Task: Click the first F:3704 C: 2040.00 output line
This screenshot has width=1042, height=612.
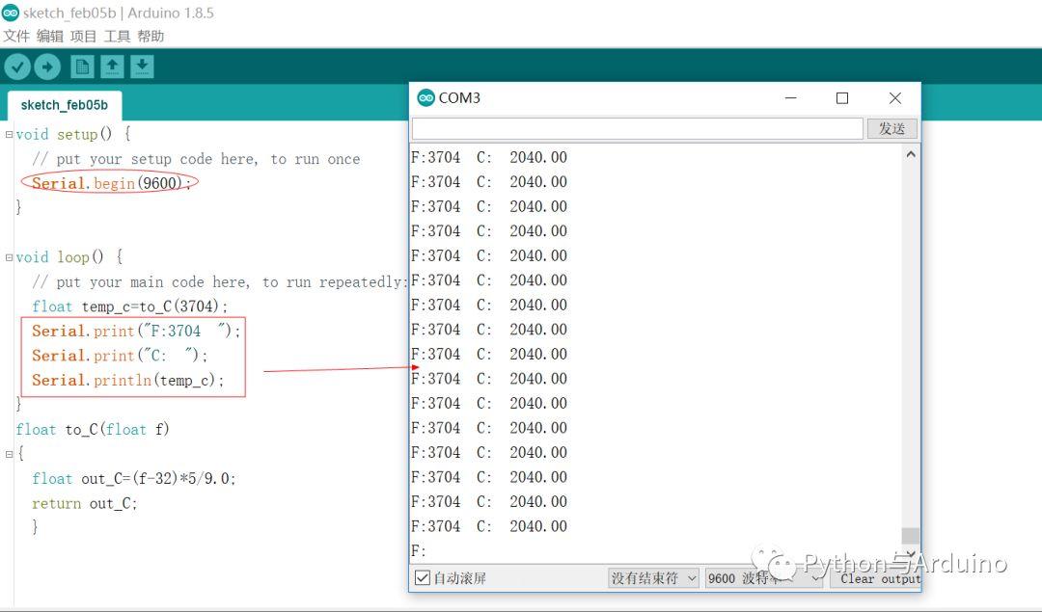Action: tap(489, 157)
